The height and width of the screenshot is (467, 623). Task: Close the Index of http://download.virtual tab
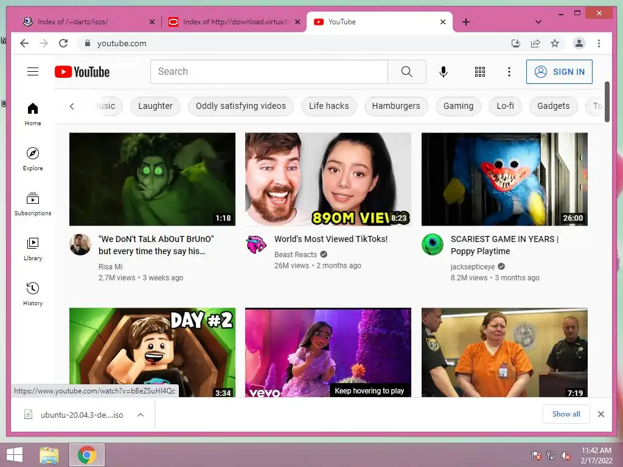pyautogui.click(x=297, y=22)
